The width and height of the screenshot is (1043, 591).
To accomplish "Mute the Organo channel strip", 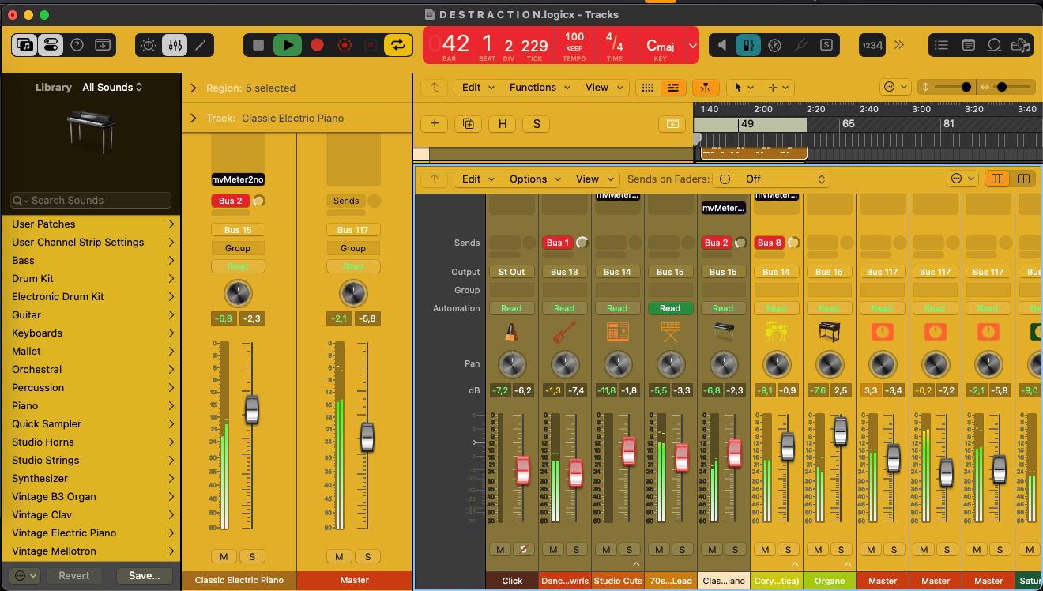I will [818, 549].
